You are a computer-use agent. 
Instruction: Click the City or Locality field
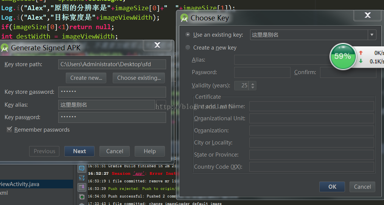click(x=312, y=142)
